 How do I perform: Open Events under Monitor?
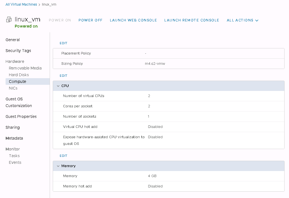point(15,162)
